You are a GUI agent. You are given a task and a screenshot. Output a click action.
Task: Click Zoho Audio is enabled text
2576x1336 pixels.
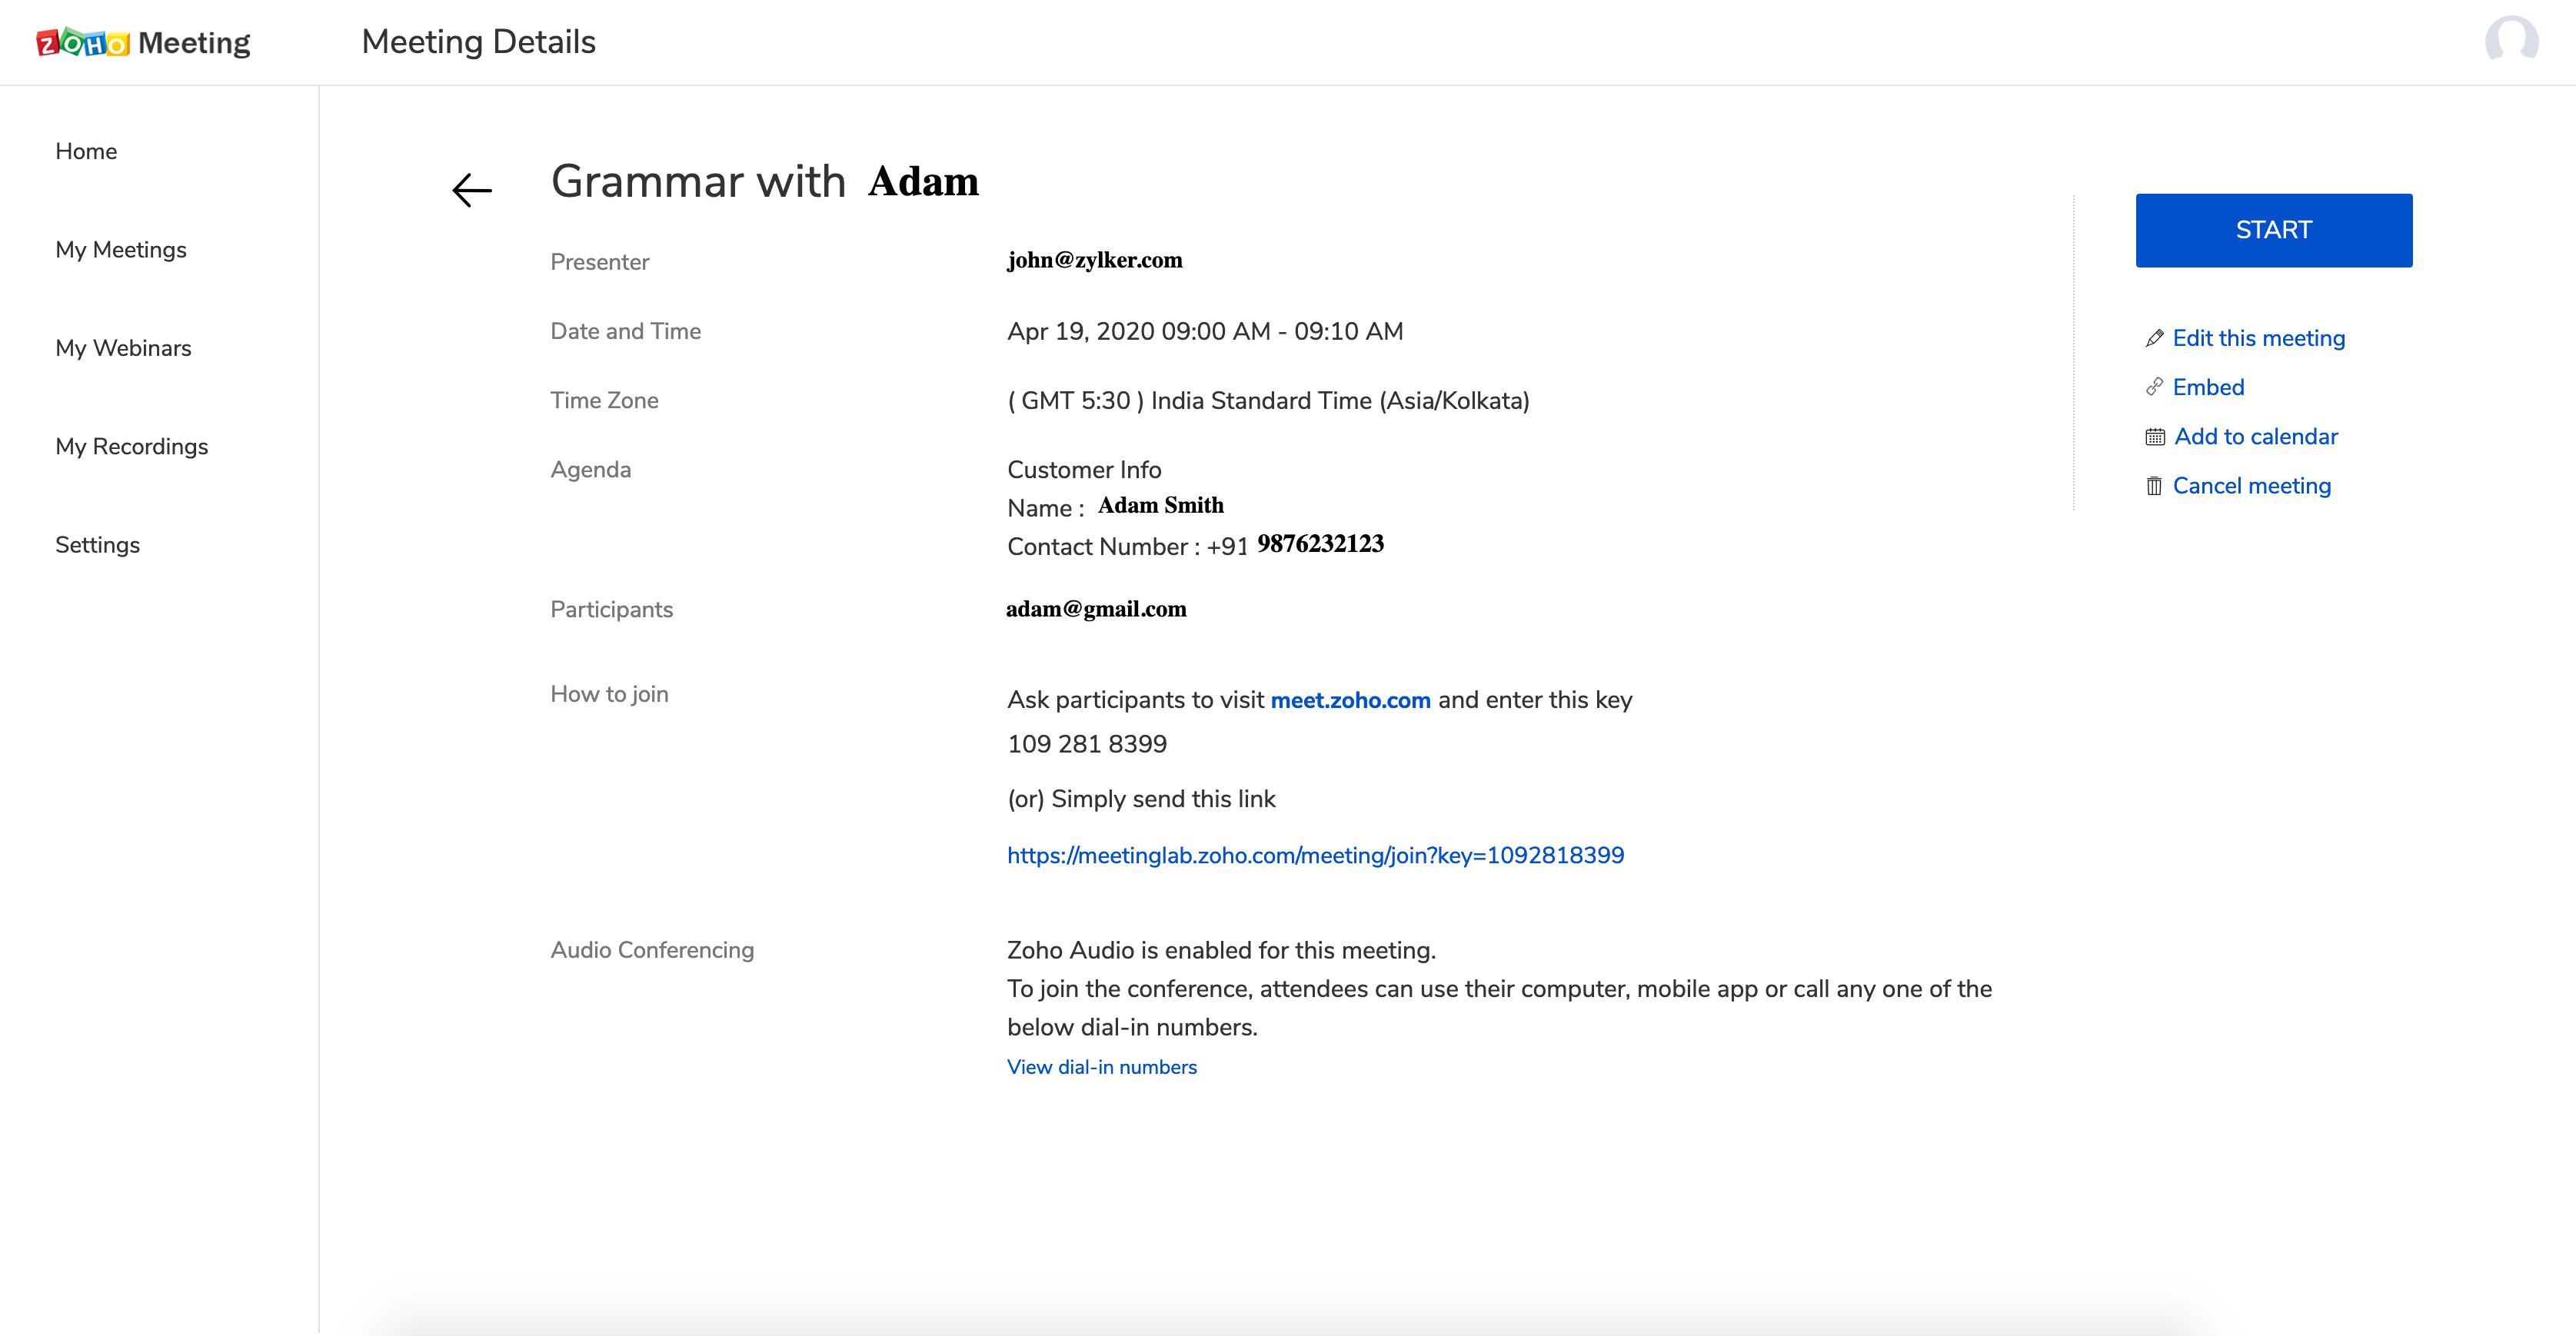point(1221,950)
